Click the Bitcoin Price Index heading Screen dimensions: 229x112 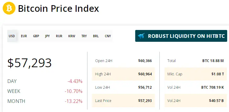click(x=58, y=8)
